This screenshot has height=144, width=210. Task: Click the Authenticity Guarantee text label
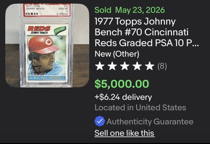(150, 121)
